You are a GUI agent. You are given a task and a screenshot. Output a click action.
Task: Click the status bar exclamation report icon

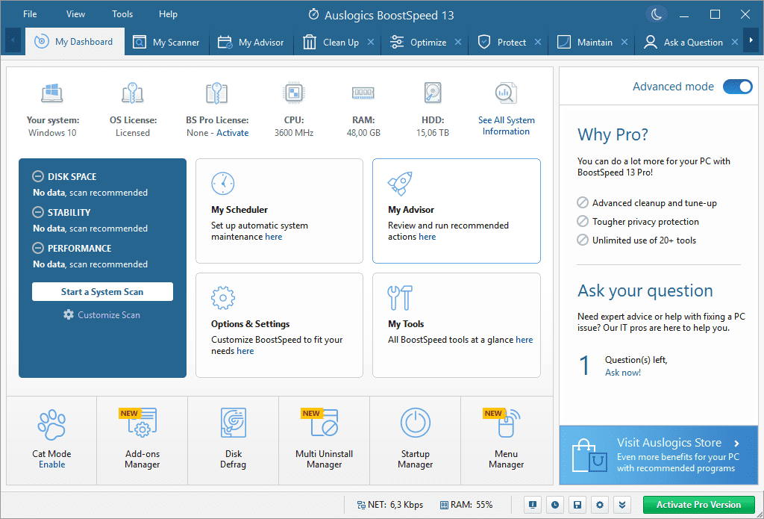(x=533, y=505)
